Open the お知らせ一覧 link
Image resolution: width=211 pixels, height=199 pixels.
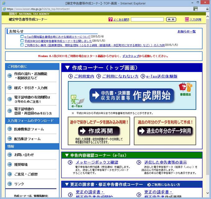[186, 31]
